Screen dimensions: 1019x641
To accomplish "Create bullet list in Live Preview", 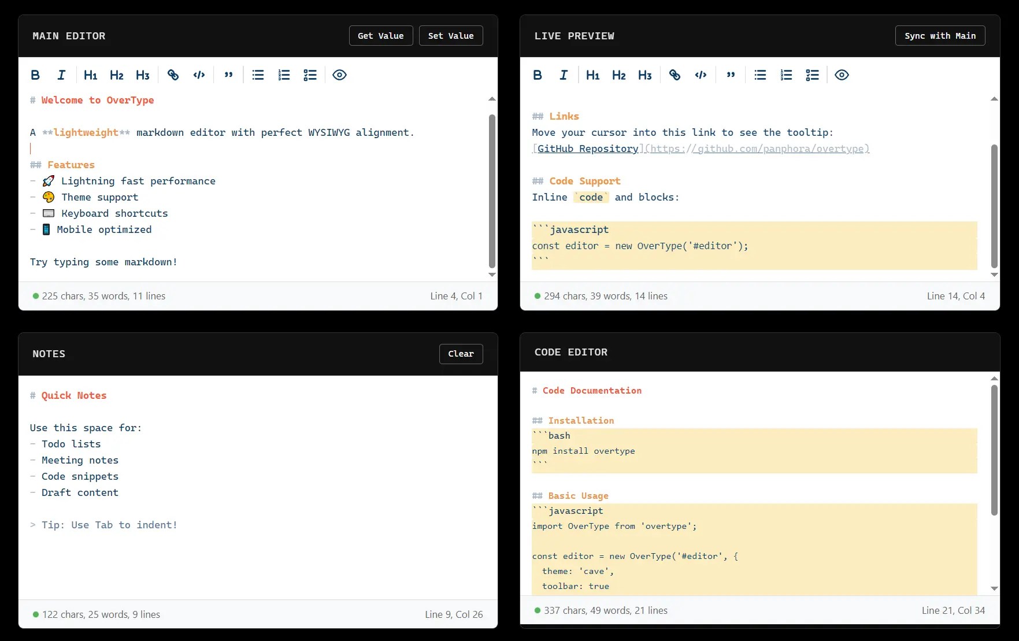I will pos(760,75).
